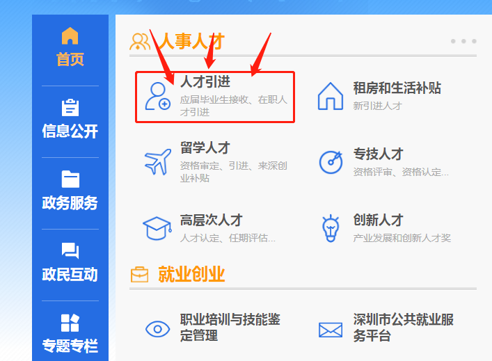Switch to 政务服务 text in sidebar
The image size is (492, 361).
point(70,202)
